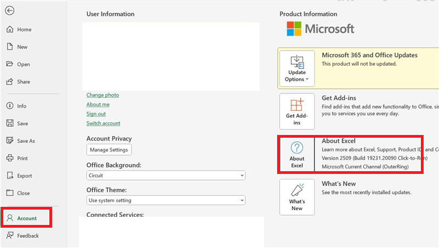Go to Home in the sidebar
The height and width of the screenshot is (248, 439).
(x=19, y=30)
